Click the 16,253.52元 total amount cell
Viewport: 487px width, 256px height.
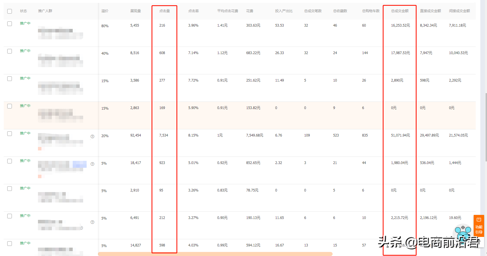(x=401, y=25)
